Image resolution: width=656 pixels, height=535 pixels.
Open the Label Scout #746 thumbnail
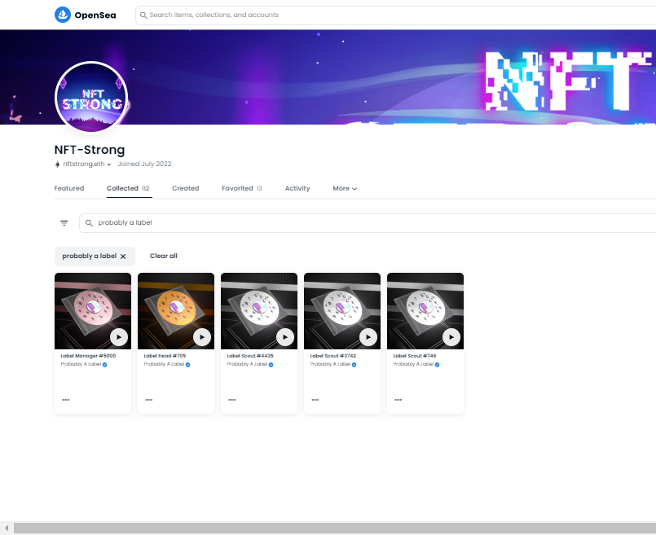pos(425,311)
